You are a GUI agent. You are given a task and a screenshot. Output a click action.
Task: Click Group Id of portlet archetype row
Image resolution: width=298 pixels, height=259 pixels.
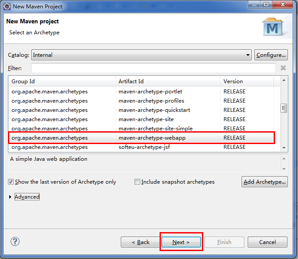point(49,92)
